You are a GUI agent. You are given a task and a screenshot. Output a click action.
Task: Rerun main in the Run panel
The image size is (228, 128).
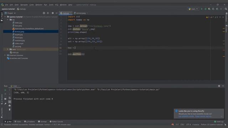pyautogui.click(x=5, y=90)
